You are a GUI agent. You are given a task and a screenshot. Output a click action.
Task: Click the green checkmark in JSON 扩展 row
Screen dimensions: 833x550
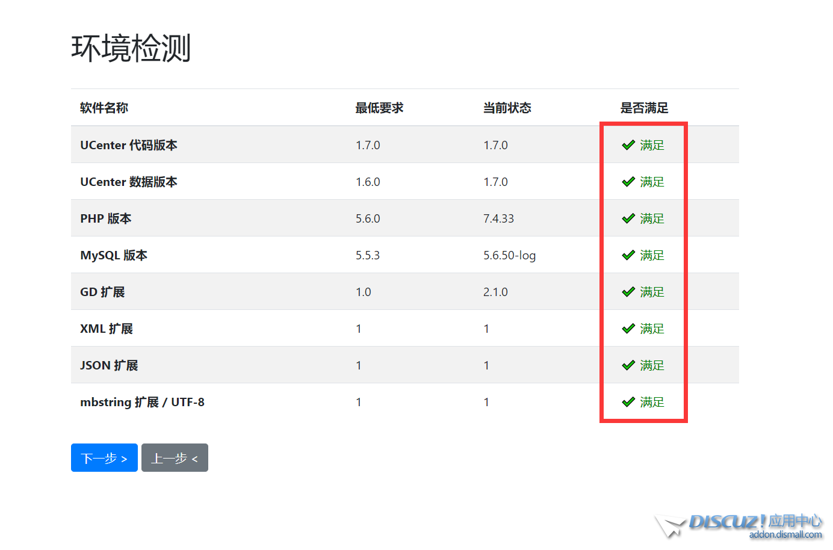pyautogui.click(x=628, y=365)
